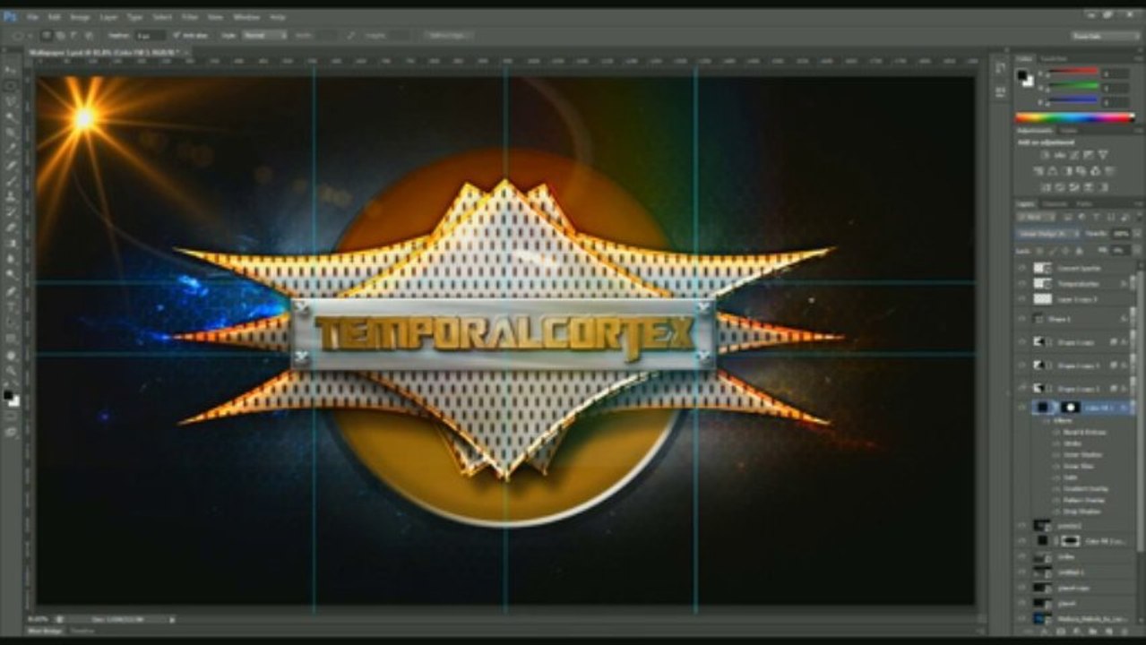Switch to the Swatches tab

[1055, 58]
